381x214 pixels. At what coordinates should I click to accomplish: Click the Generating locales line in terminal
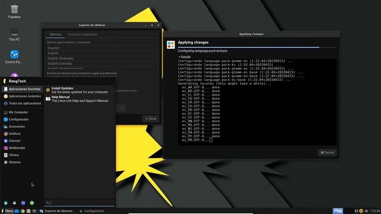pos(224,83)
